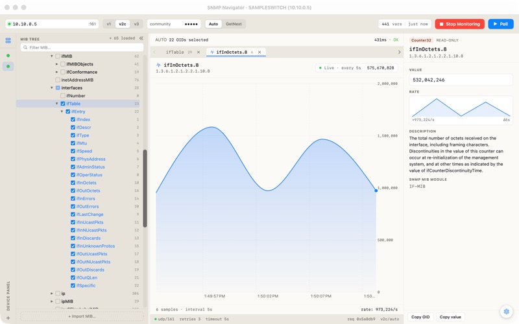
Task: Expand the ifConformance node
Action: point(56,72)
